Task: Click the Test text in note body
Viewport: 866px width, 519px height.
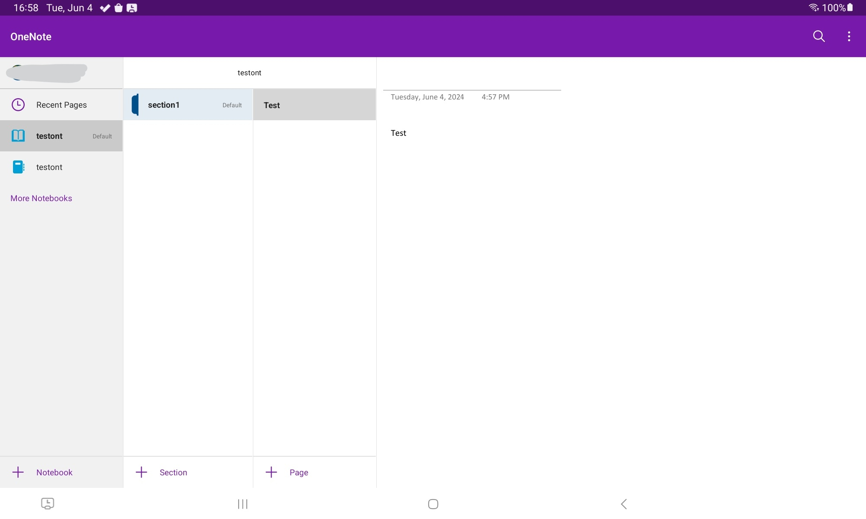Action: click(398, 133)
